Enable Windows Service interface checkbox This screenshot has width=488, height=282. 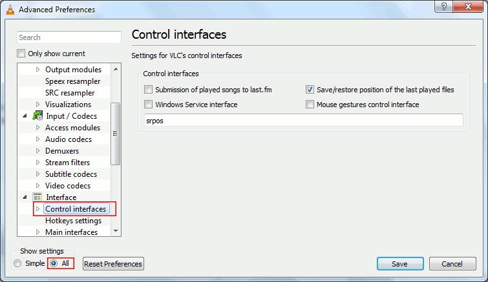coord(149,105)
